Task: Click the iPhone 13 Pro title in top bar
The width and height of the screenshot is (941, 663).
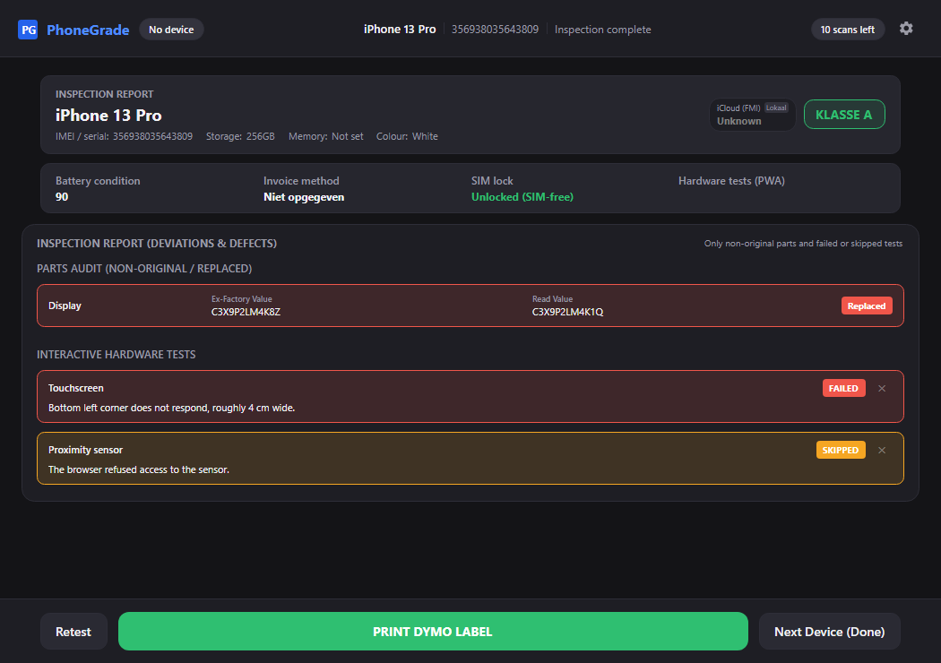Action: 400,30
